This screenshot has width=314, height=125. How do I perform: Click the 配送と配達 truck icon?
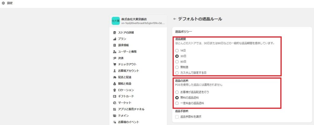pos(115,77)
